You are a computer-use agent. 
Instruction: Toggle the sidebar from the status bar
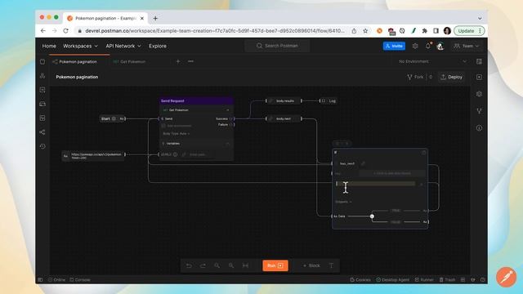pyautogui.click(x=40, y=279)
